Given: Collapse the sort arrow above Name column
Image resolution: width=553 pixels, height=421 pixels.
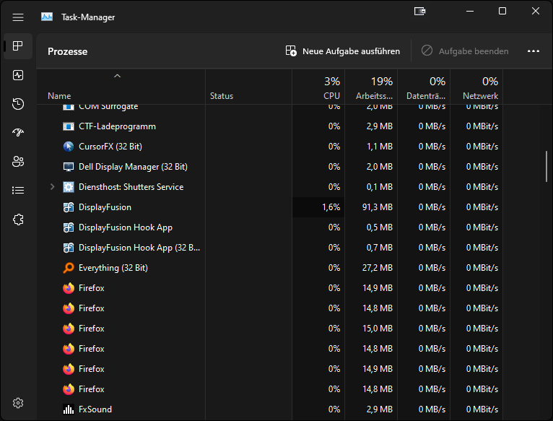Looking at the screenshot, I should 117,76.
